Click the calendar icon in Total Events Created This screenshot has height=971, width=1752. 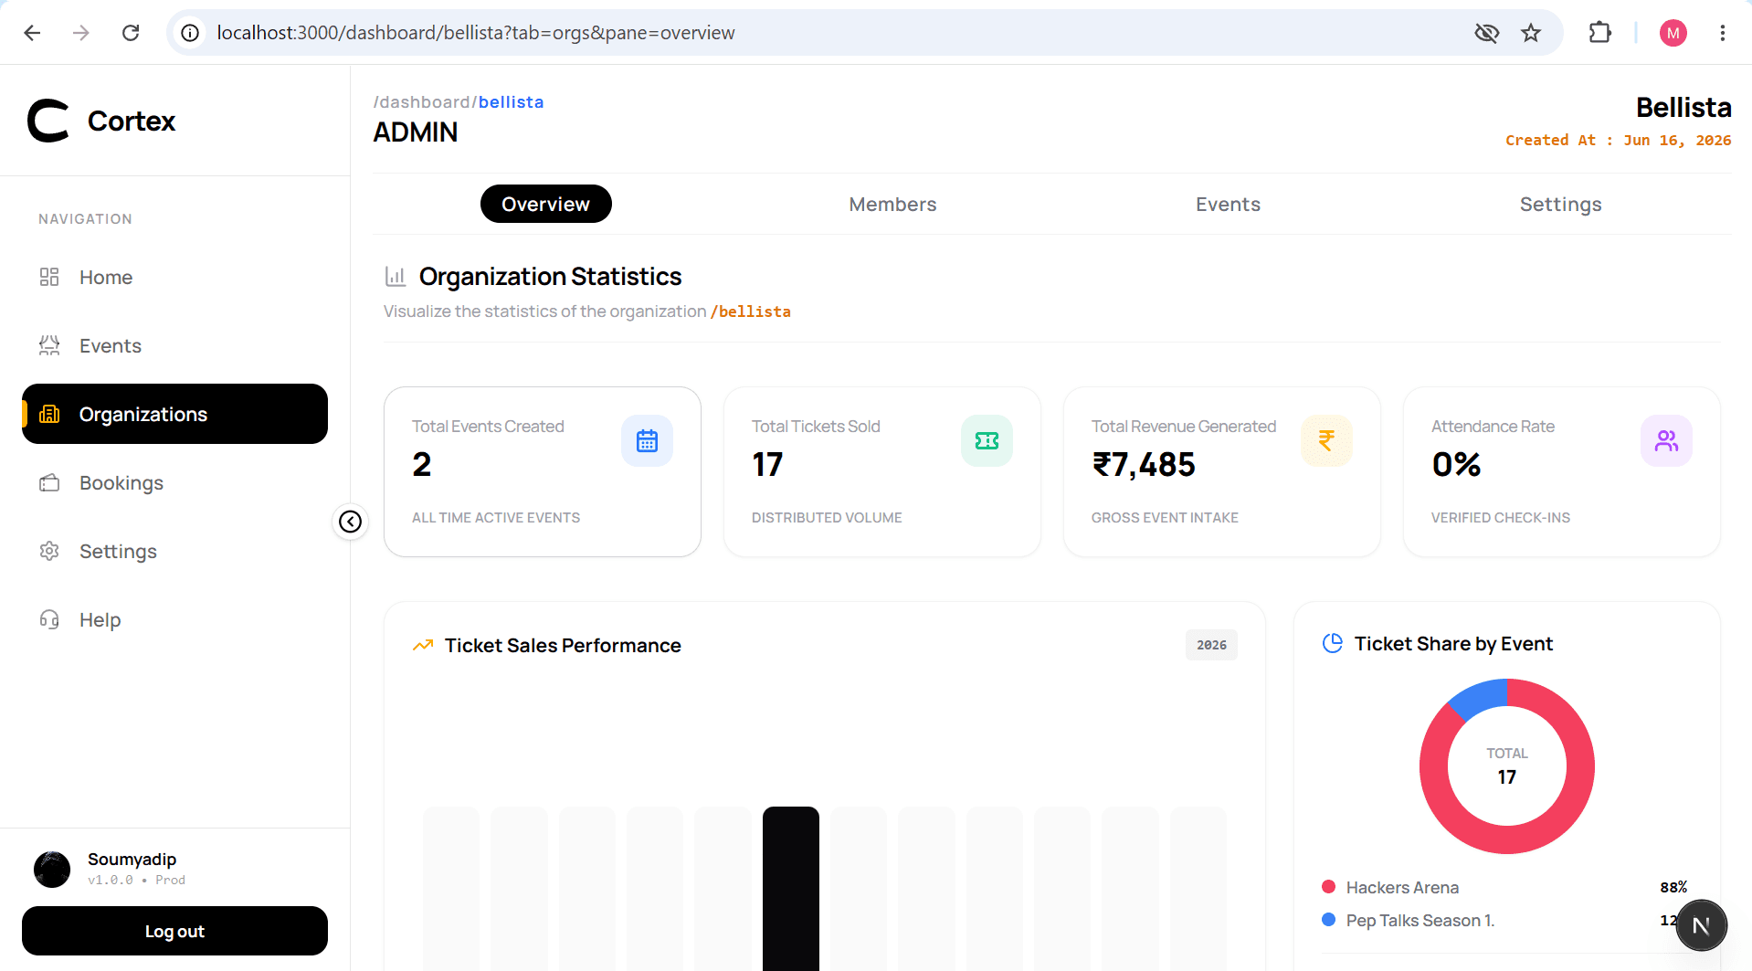pos(647,441)
